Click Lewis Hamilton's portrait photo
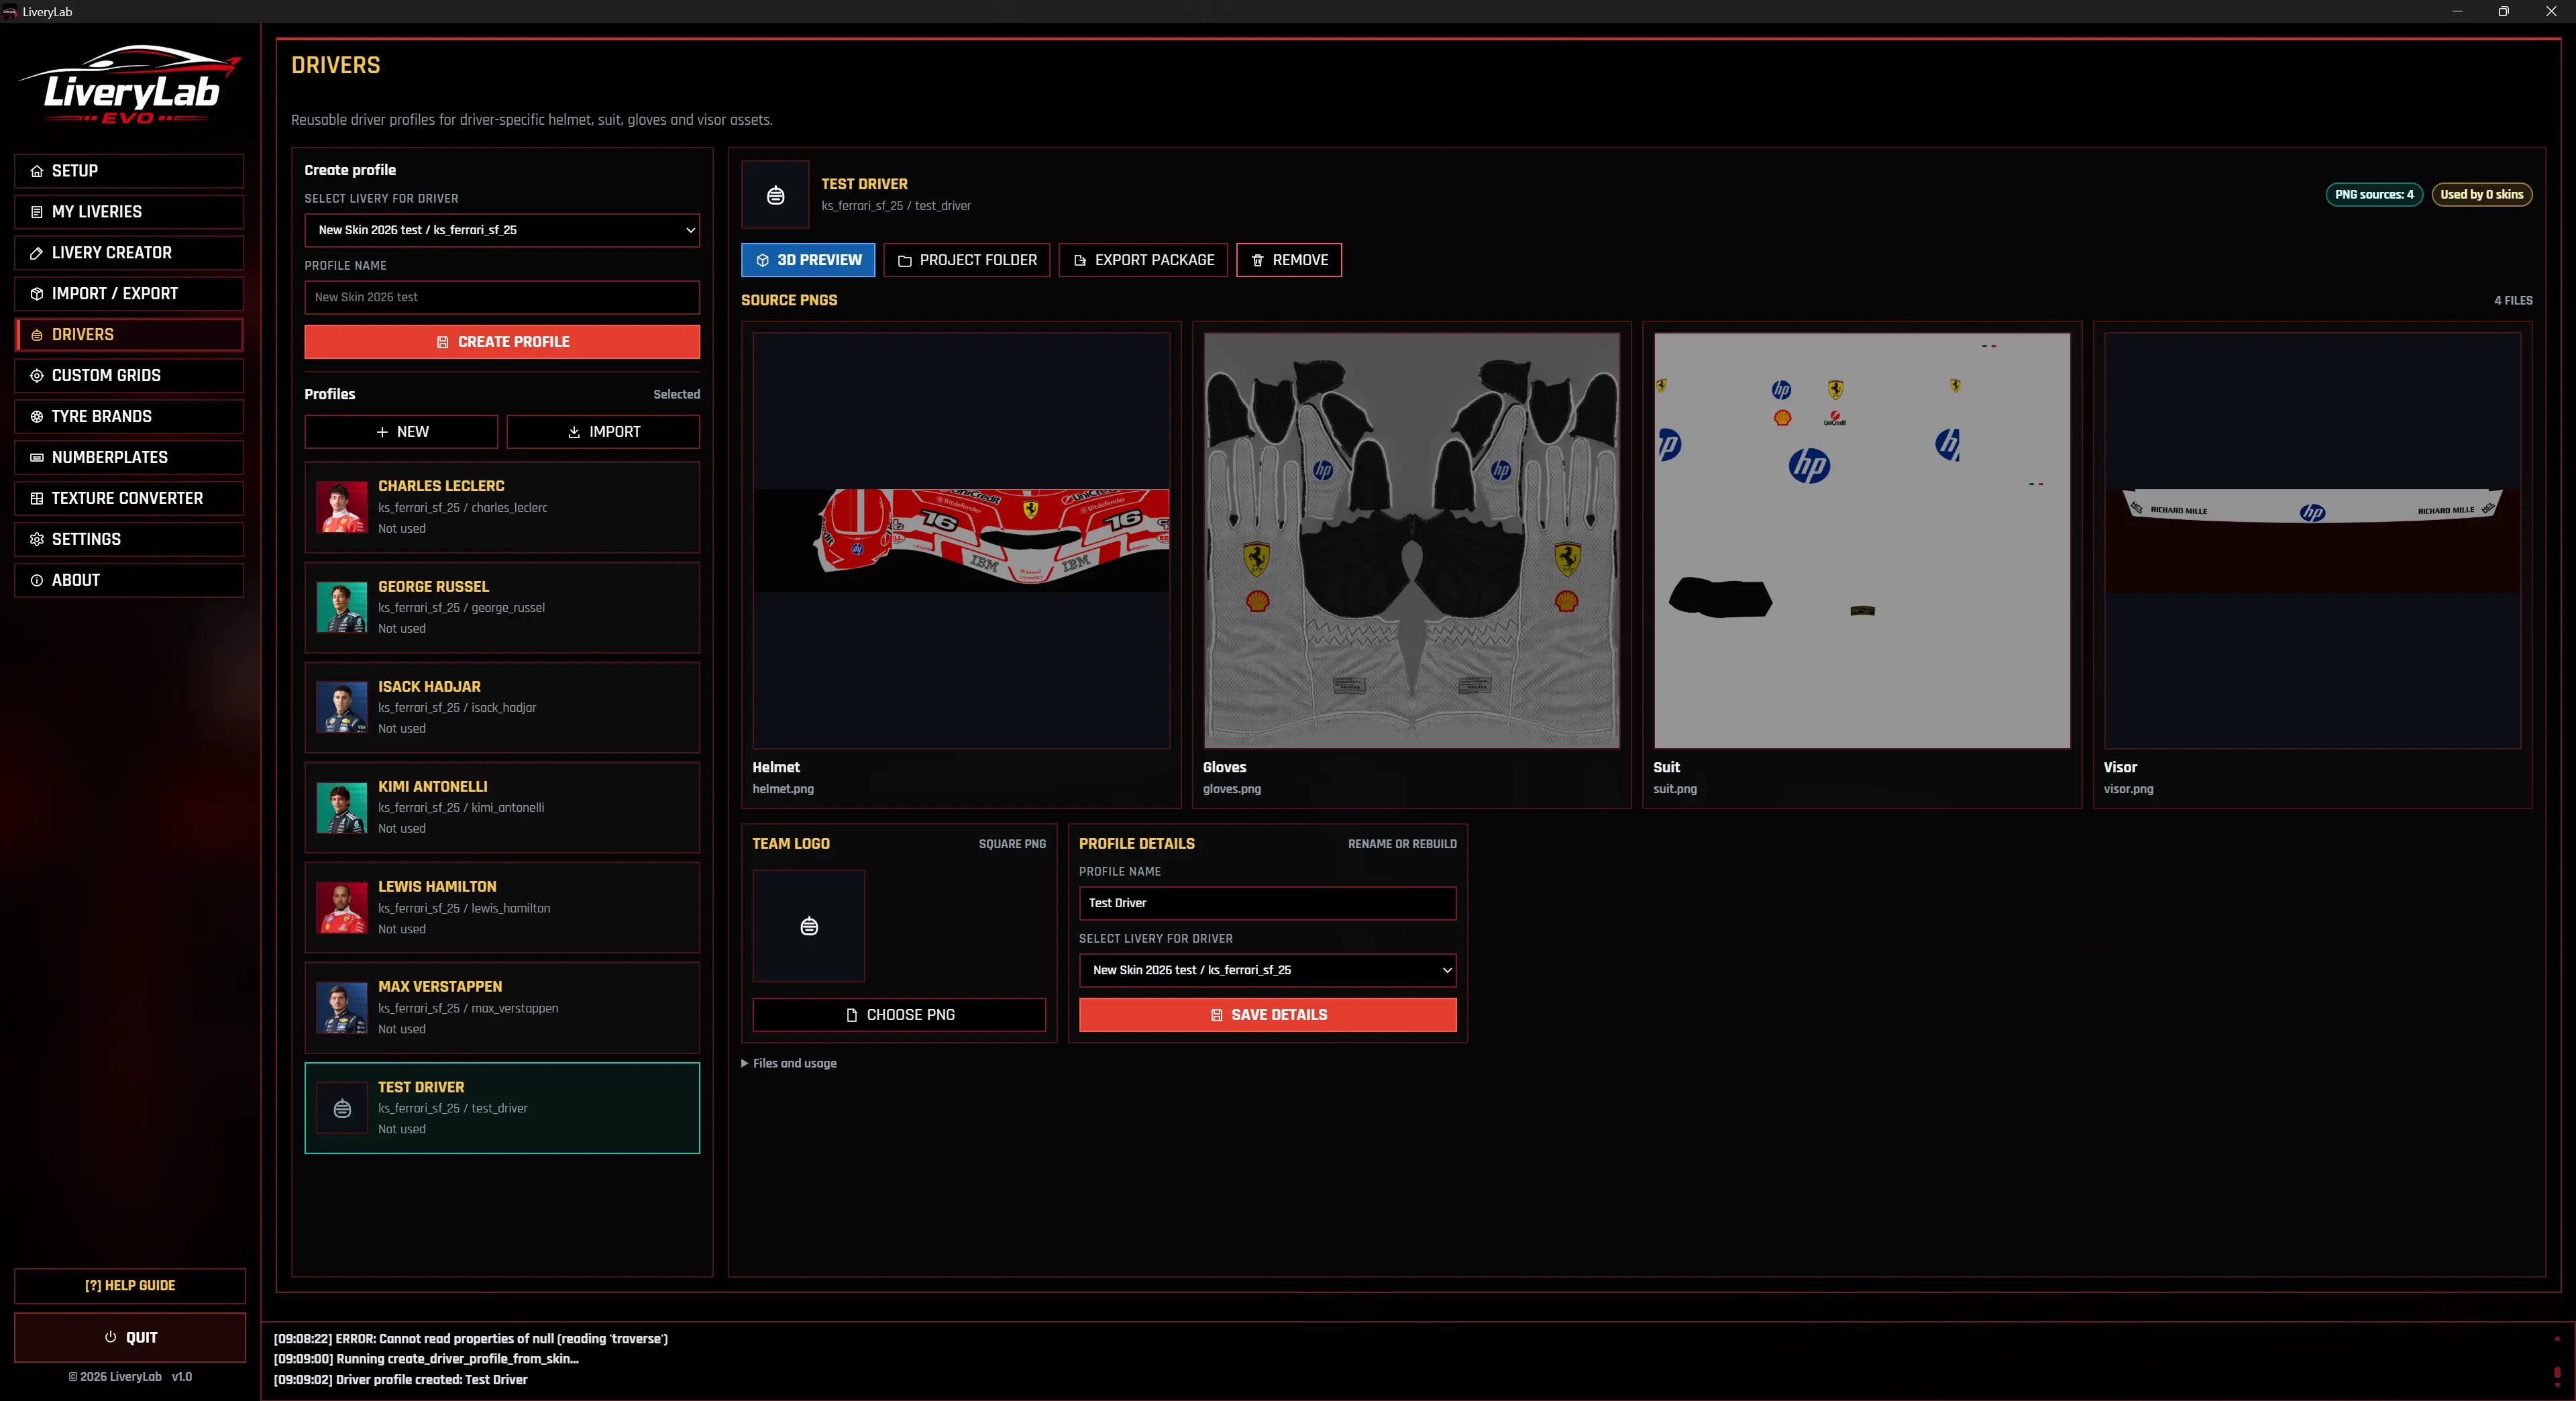2576x1401 pixels. (x=342, y=908)
